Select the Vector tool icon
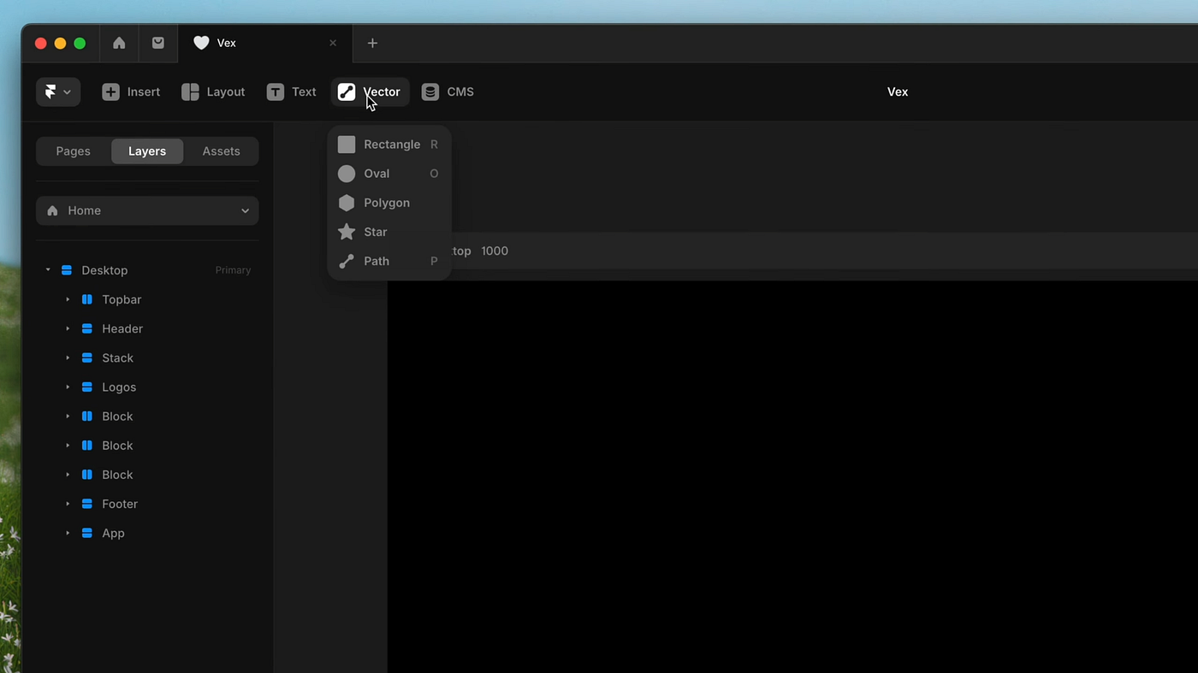This screenshot has width=1198, height=673. 346,92
